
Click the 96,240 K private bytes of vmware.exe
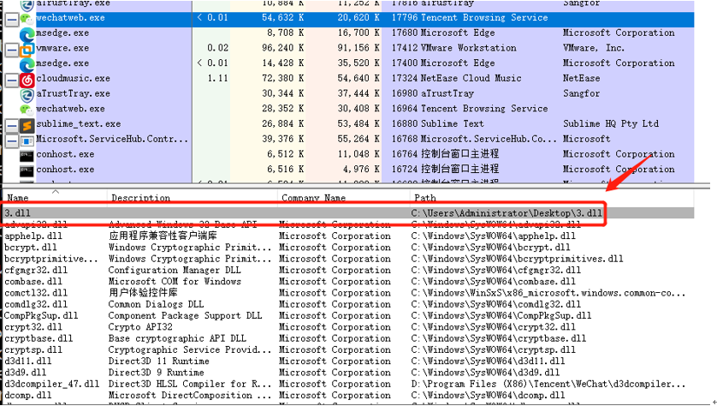(283, 48)
